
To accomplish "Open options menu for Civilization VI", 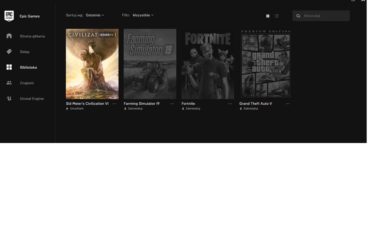I will click(114, 104).
